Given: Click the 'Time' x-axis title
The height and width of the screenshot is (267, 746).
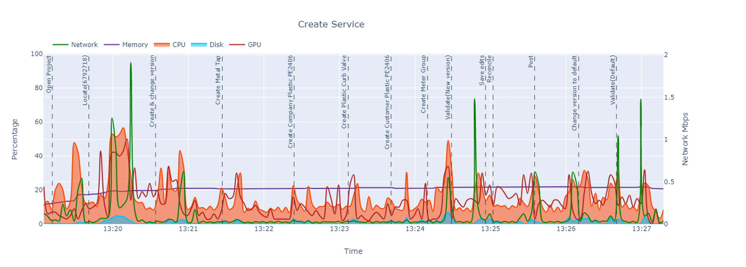Looking at the screenshot, I should click(x=353, y=251).
